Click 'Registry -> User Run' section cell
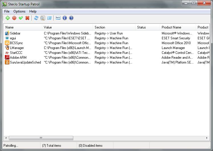 coord(109,33)
